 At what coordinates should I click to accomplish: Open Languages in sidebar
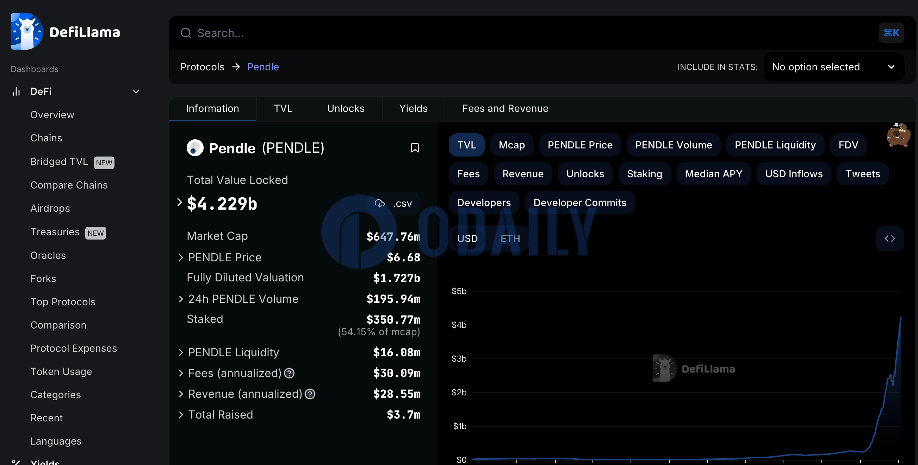tap(56, 441)
